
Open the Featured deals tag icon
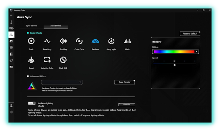pos(11,61)
